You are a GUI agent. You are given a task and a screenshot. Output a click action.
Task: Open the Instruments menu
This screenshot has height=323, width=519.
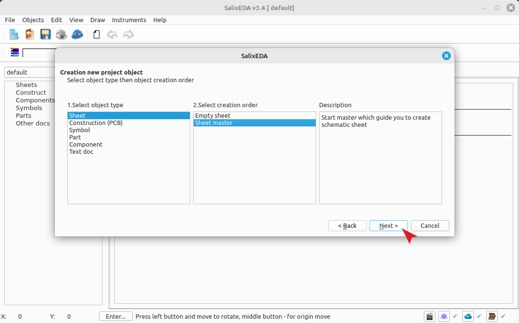pyautogui.click(x=129, y=20)
